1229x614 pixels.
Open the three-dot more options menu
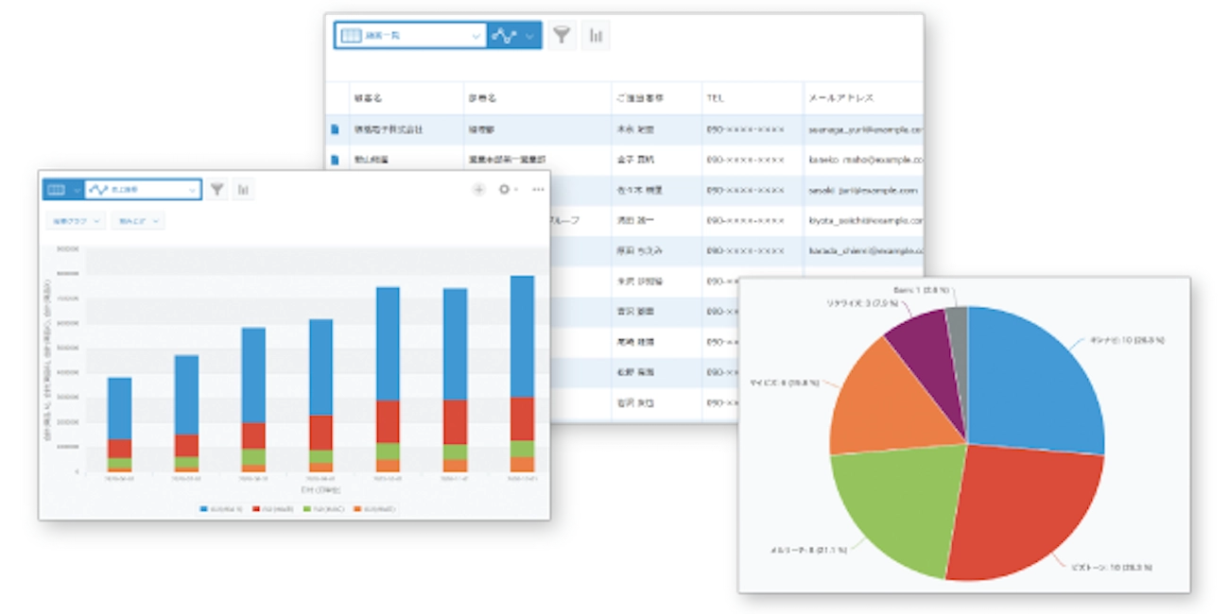pyautogui.click(x=538, y=190)
